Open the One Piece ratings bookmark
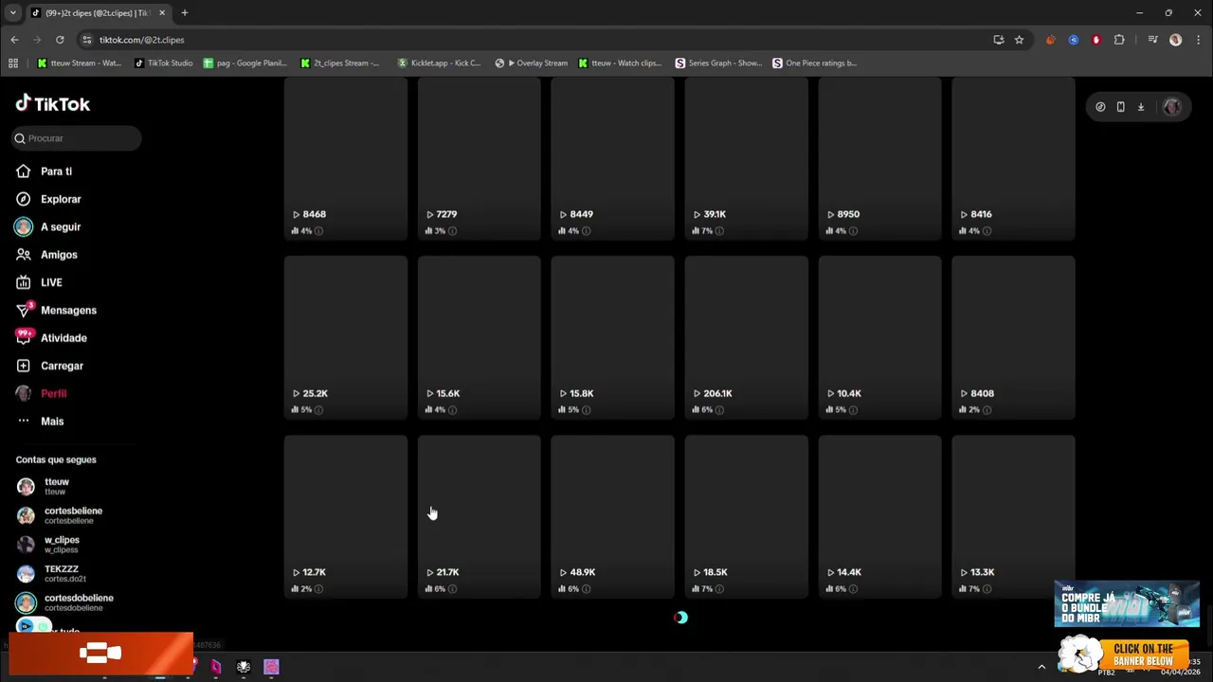1213x682 pixels. pyautogui.click(x=815, y=63)
